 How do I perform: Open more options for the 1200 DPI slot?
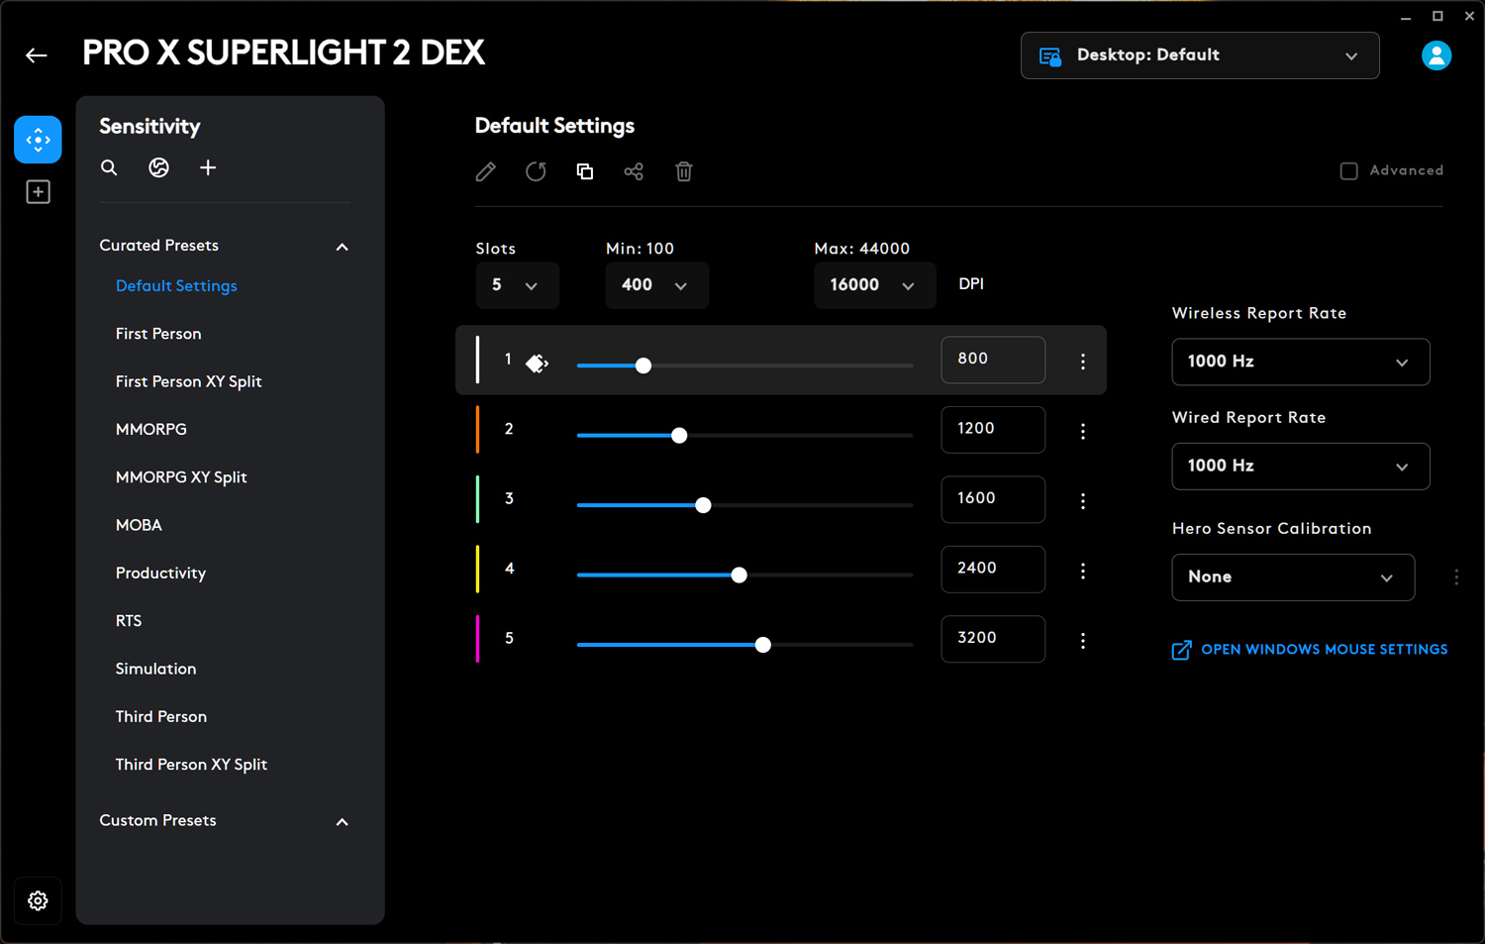click(x=1083, y=431)
